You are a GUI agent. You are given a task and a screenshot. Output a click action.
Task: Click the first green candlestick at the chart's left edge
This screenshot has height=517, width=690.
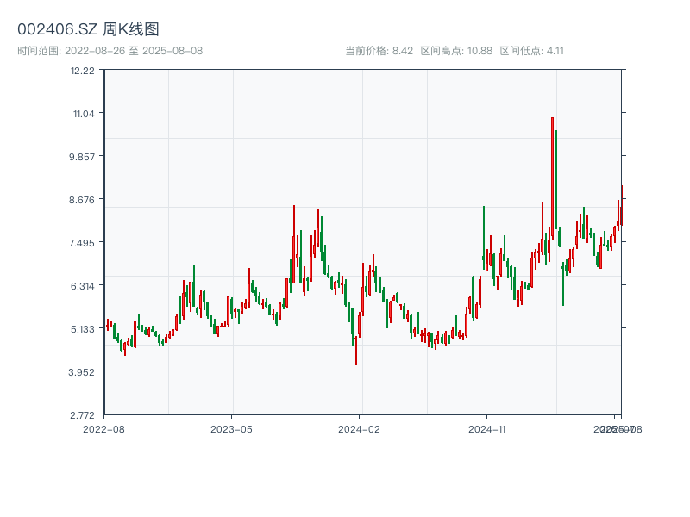tap(103, 315)
